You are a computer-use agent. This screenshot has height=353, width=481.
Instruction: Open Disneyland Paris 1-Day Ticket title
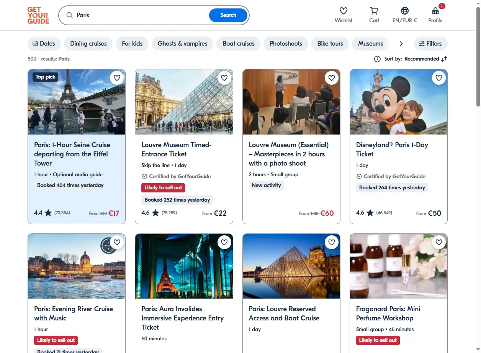tap(392, 149)
